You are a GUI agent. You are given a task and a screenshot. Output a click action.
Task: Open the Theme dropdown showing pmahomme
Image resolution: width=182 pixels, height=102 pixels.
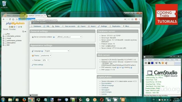pyautogui.click(x=46, y=56)
